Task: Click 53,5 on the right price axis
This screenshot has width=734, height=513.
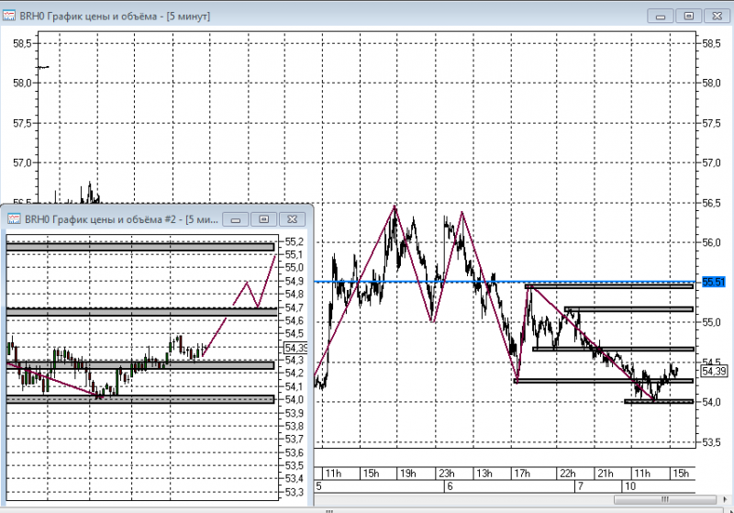Action: (x=712, y=441)
